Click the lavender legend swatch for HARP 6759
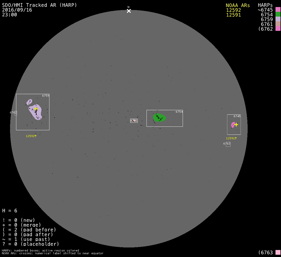This screenshot has height=257, width=281. [x=278, y=19]
